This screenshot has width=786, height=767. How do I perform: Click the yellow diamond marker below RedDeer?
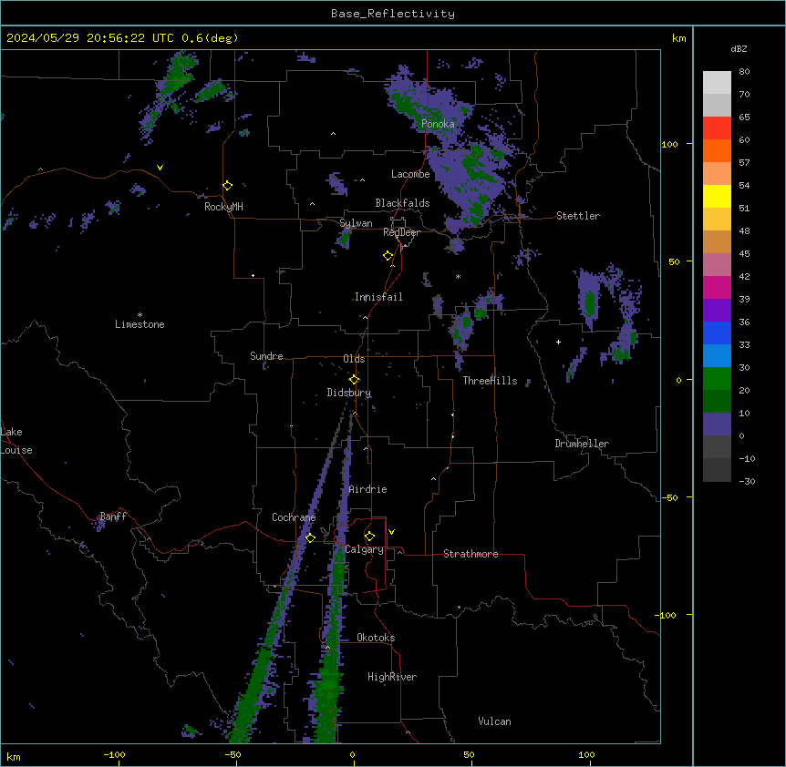[x=388, y=256]
